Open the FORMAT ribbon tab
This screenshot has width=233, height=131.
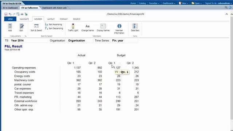(x=64, y=19)
